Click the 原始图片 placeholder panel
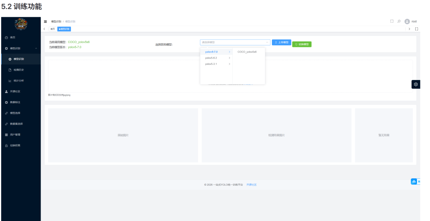Screen dimensions: 430x221 click(x=123, y=135)
